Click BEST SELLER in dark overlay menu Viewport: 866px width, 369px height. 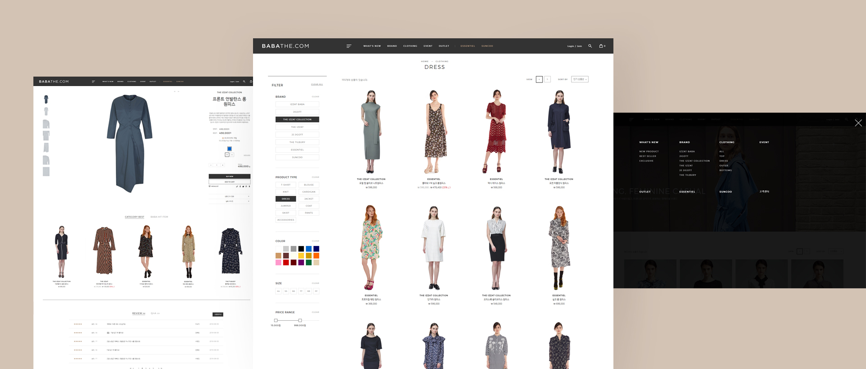coord(648,156)
